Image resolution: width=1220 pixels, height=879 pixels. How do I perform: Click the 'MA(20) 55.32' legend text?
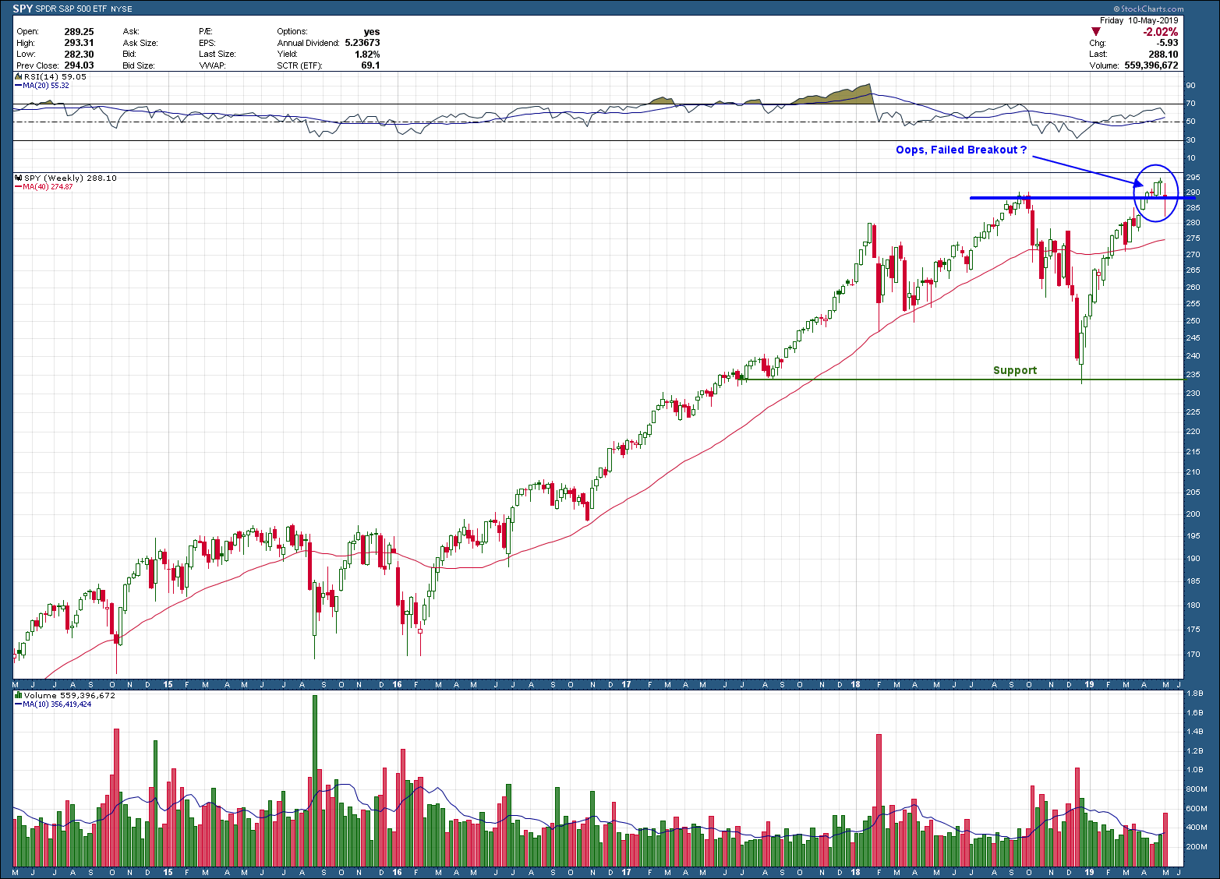46,86
